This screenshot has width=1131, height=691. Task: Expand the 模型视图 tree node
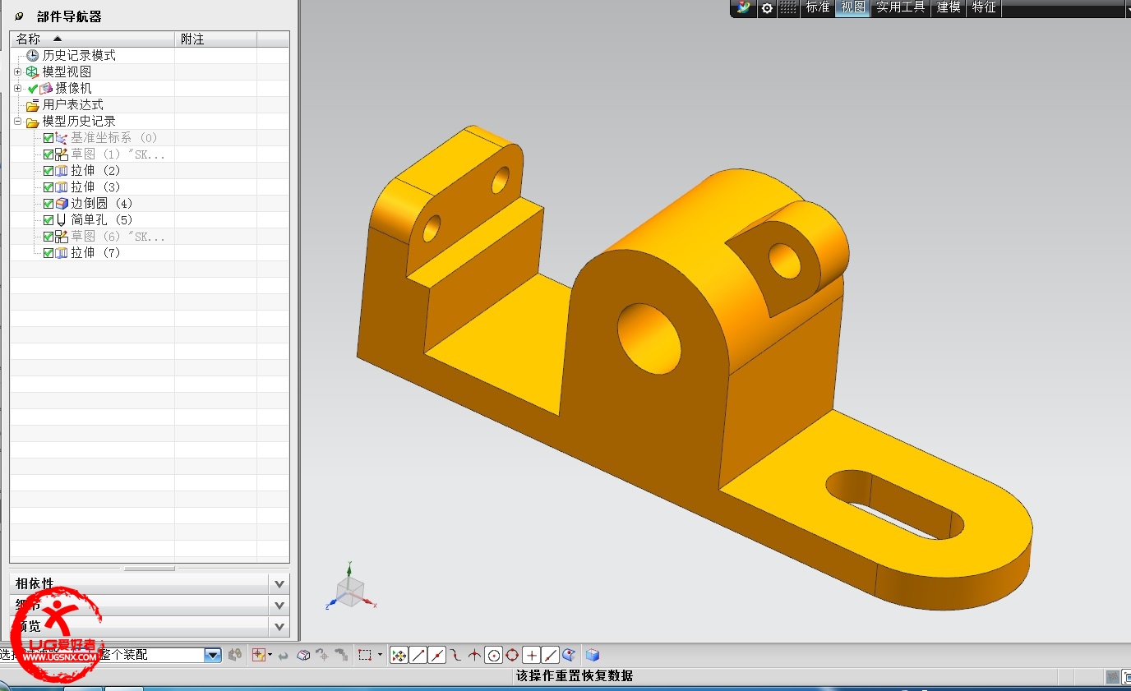17,71
